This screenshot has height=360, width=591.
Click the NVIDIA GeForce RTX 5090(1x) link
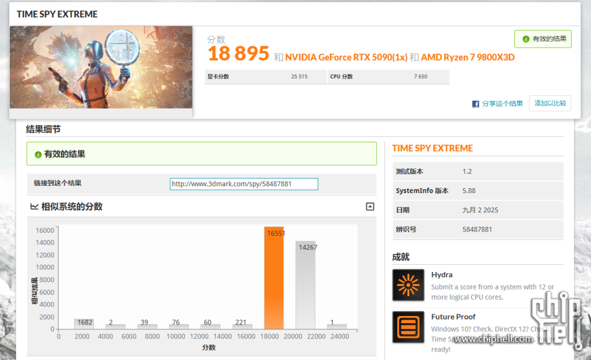pyautogui.click(x=346, y=57)
